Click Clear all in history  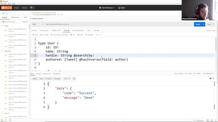25,22
